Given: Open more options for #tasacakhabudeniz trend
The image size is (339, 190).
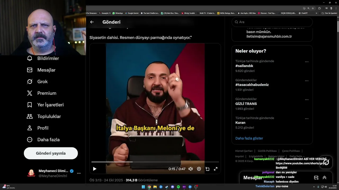Looking at the screenshot, I should point(307,81).
